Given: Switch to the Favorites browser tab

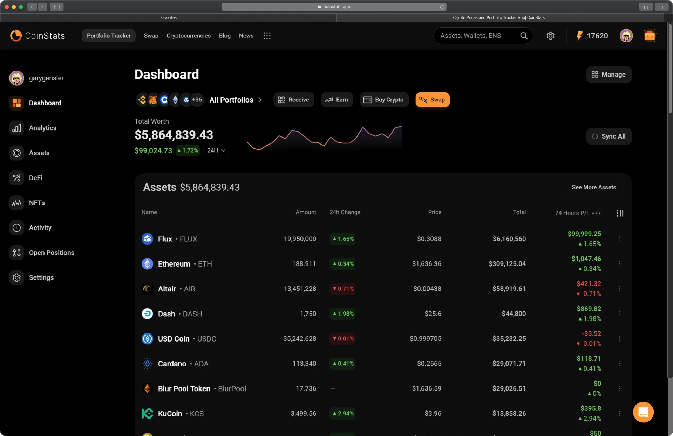Looking at the screenshot, I should tap(168, 17).
